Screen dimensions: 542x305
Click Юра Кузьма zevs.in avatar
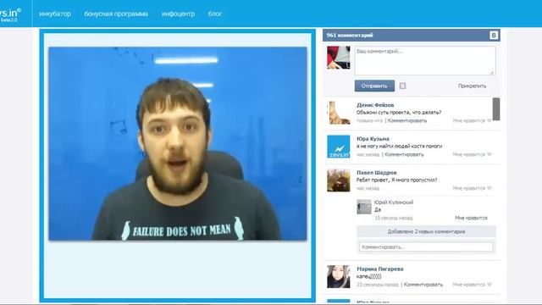pyautogui.click(x=339, y=147)
